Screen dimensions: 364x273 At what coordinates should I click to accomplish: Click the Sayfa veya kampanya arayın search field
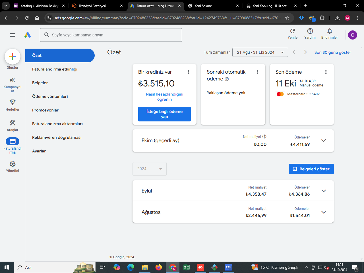point(111,35)
